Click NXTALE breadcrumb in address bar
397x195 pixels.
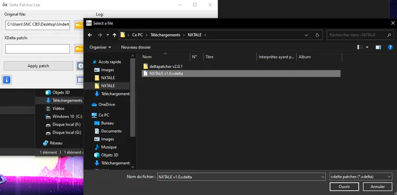coord(194,35)
